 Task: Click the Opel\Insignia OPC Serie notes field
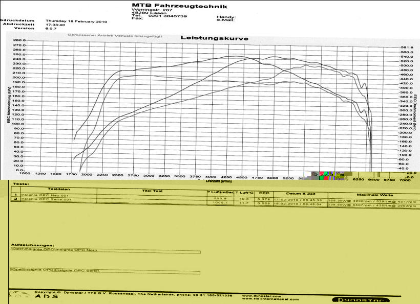pyautogui.click(x=105, y=270)
